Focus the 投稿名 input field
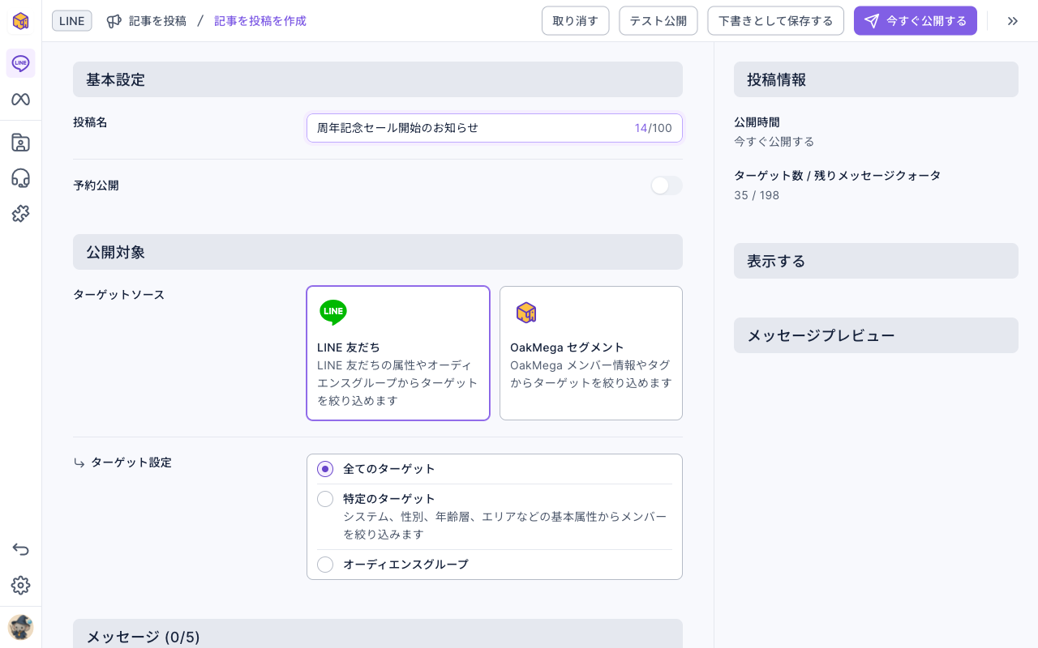 click(x=495, y=128)
